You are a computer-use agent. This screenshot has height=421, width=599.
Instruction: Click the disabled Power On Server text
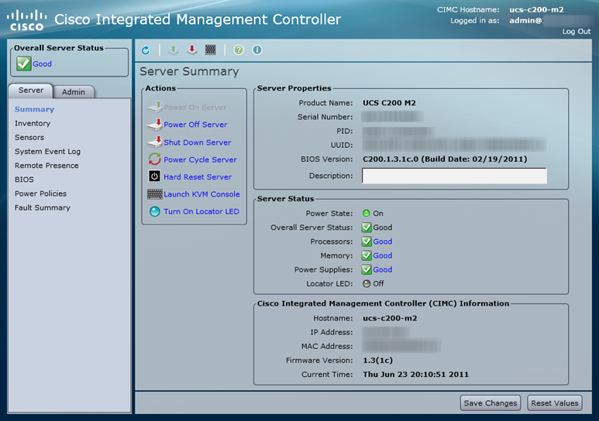point(195,108)
